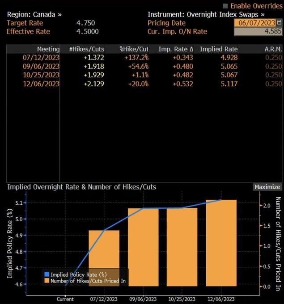Select the 07/12/2023 meeting row

tap(144, 58)
